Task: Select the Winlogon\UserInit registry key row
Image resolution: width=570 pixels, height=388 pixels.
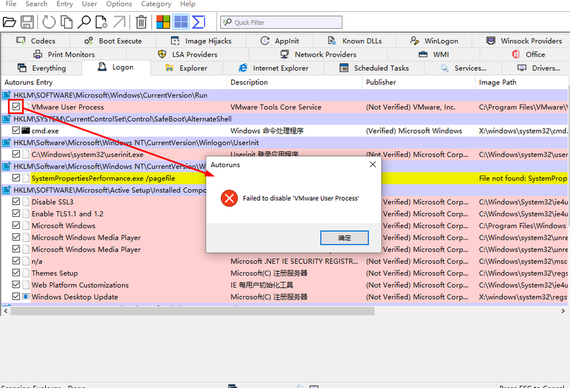Action: 285,143
